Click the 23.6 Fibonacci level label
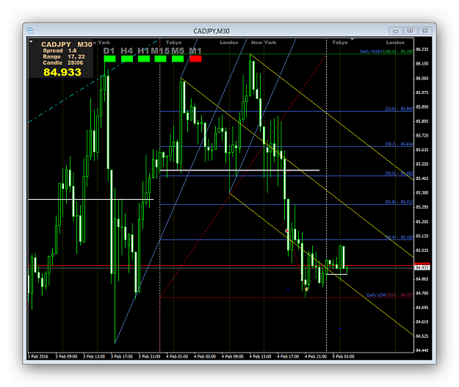Viewport: 459px width, 387px height. click(399, 109)
